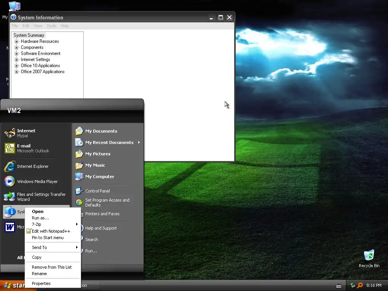Viewport: 388px width, 291px height.
Task: Click the System Information icon in Start menu
Action: click(10, 212)
